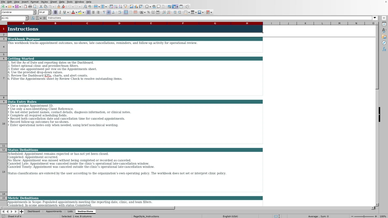
Task: Switch to the Dashboard sheet tab
Action: coord(34,211)
